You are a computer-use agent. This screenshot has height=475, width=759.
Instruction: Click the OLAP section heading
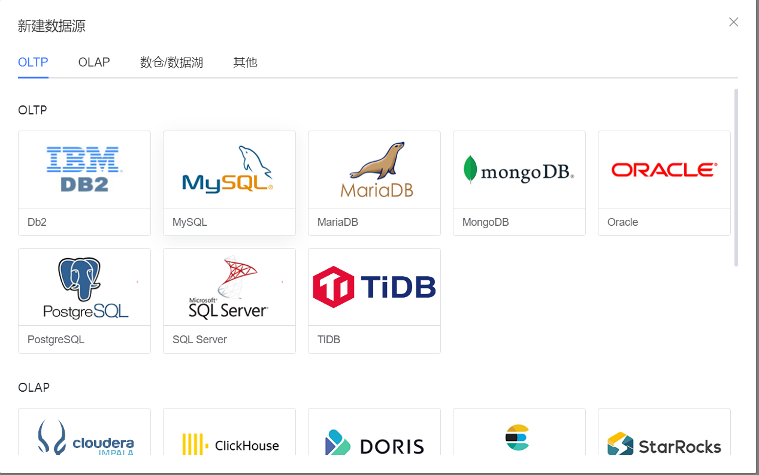(x=34, y=388)
